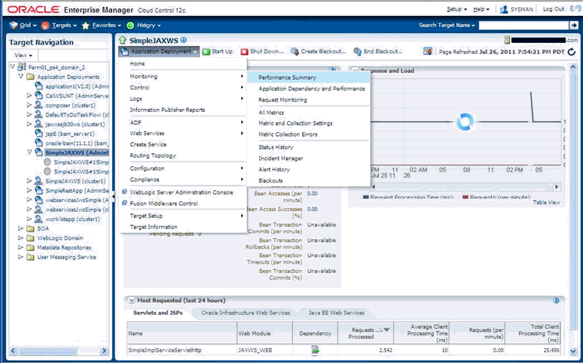Click the Most Requested help icon
Screen dimensions: 583x363
[556, 301]
